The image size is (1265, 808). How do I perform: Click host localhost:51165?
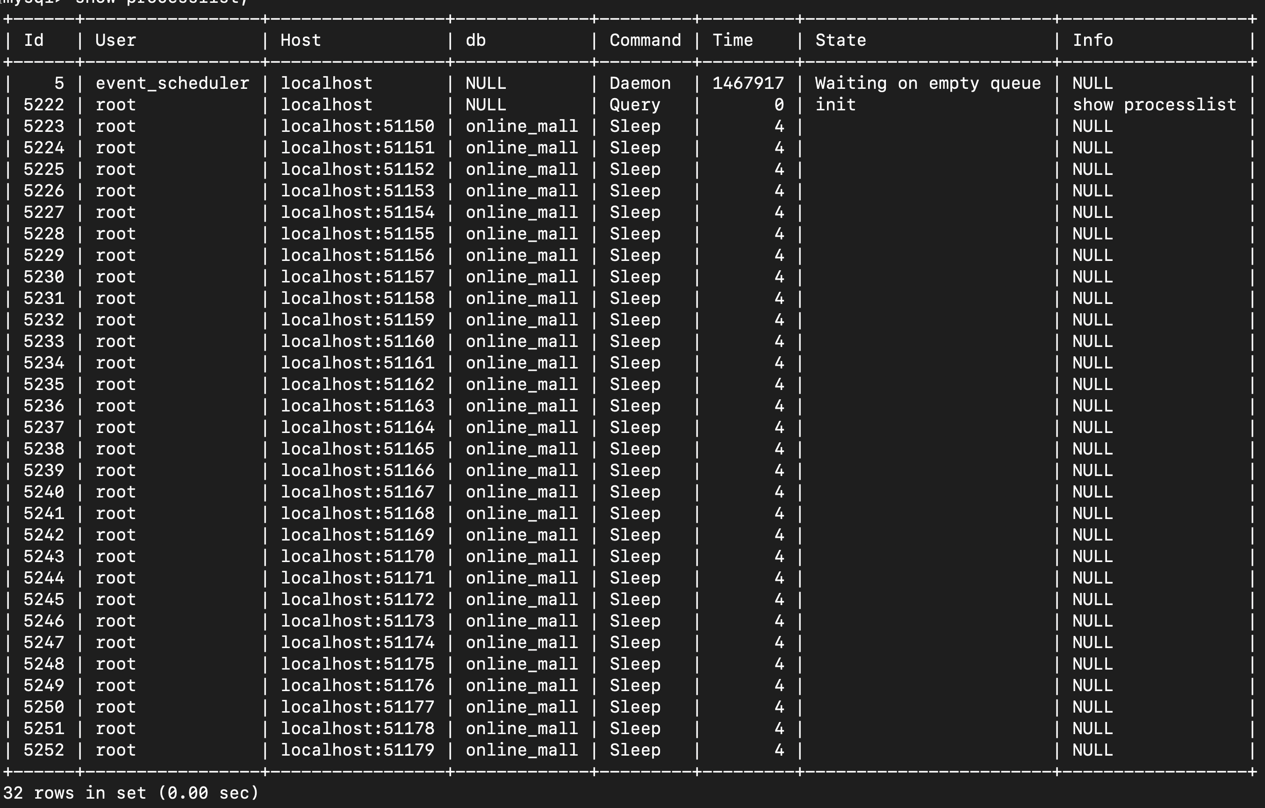pos(357,450)
